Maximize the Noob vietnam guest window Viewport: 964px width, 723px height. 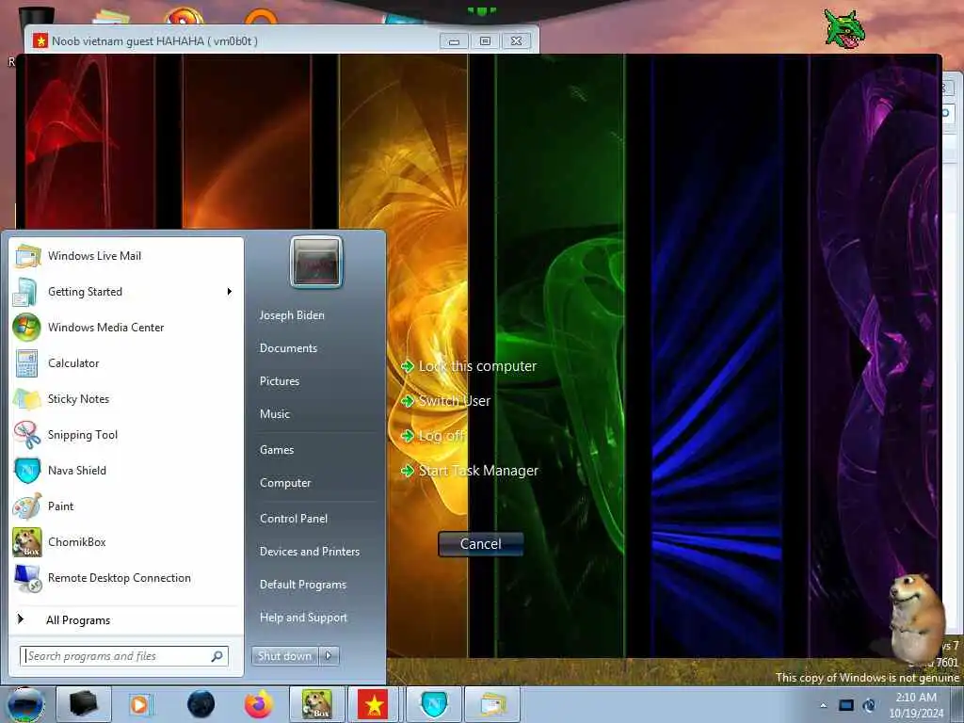[485, 41]
